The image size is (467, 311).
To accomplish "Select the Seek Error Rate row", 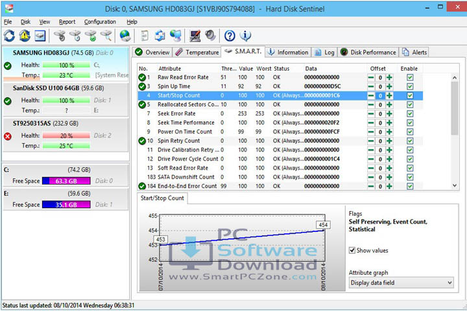I will pos(280,114).
